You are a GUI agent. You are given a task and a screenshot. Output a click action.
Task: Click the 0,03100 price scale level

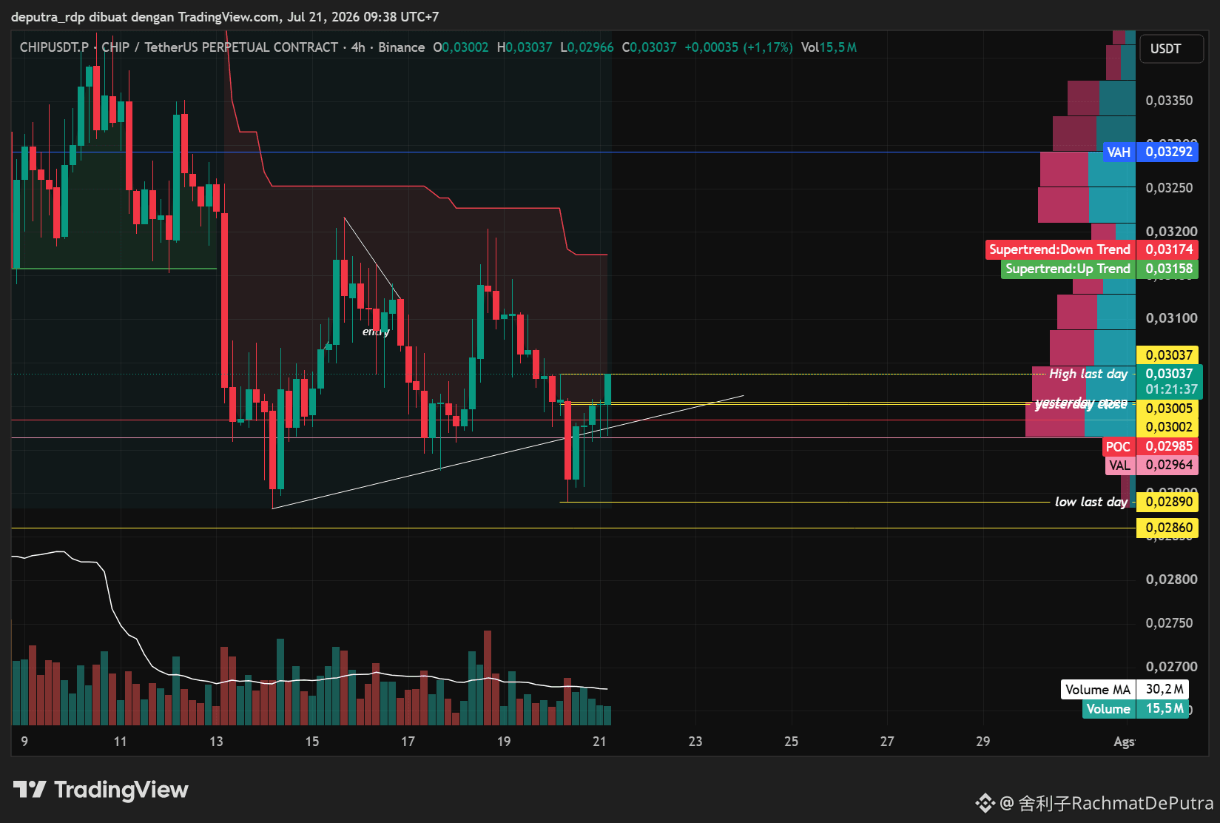click(x=1171, y=318)
